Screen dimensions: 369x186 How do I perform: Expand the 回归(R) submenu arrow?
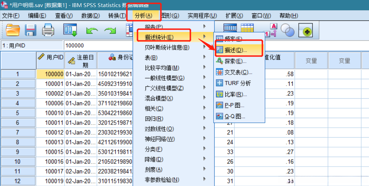204,118
